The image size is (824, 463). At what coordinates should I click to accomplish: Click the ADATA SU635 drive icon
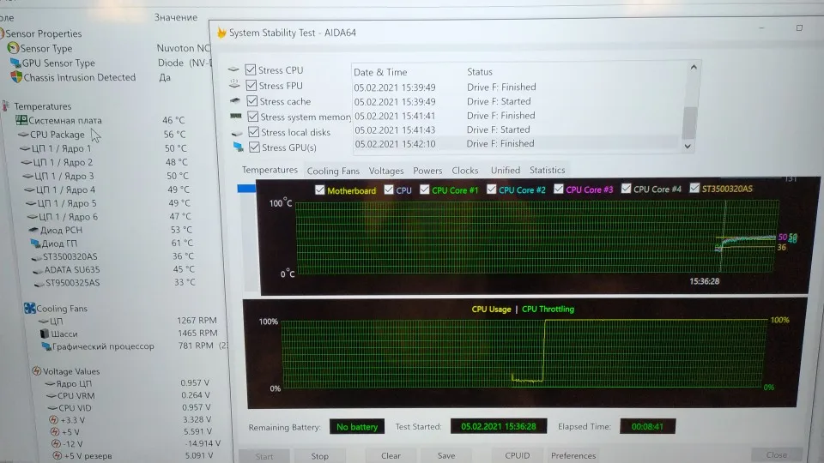pos(38,270)
